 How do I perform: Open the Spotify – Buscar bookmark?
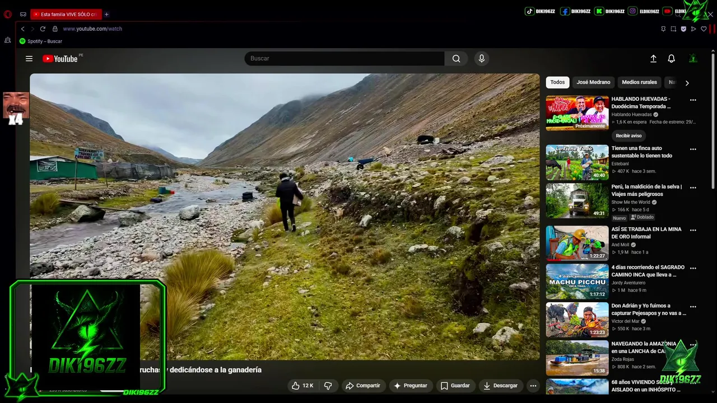coord(41,41)
